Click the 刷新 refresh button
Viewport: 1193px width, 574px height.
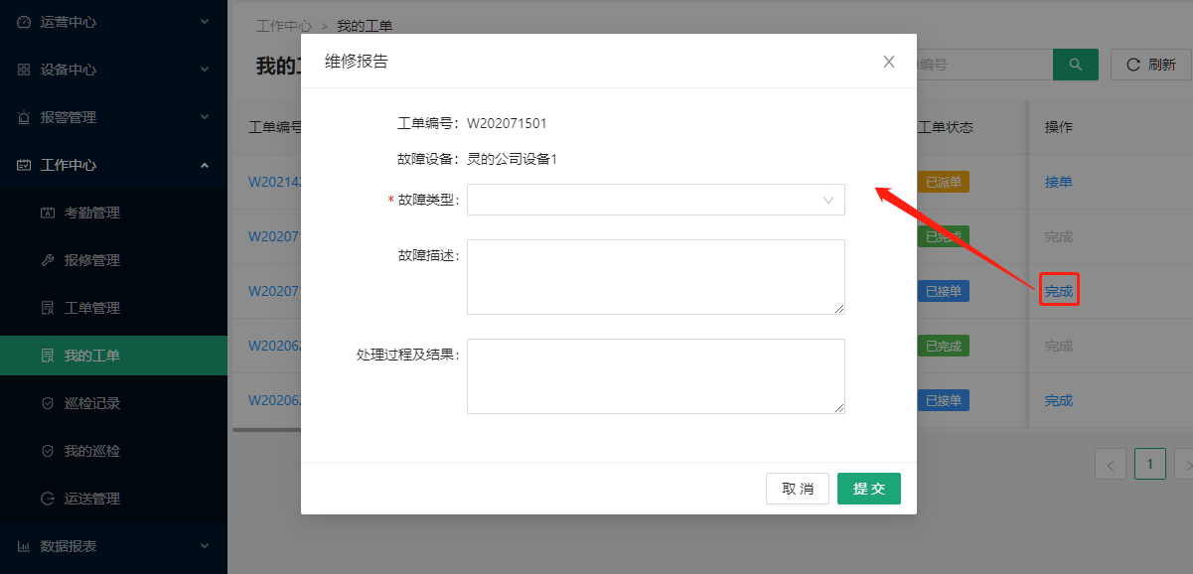(x=1150, y=65)
